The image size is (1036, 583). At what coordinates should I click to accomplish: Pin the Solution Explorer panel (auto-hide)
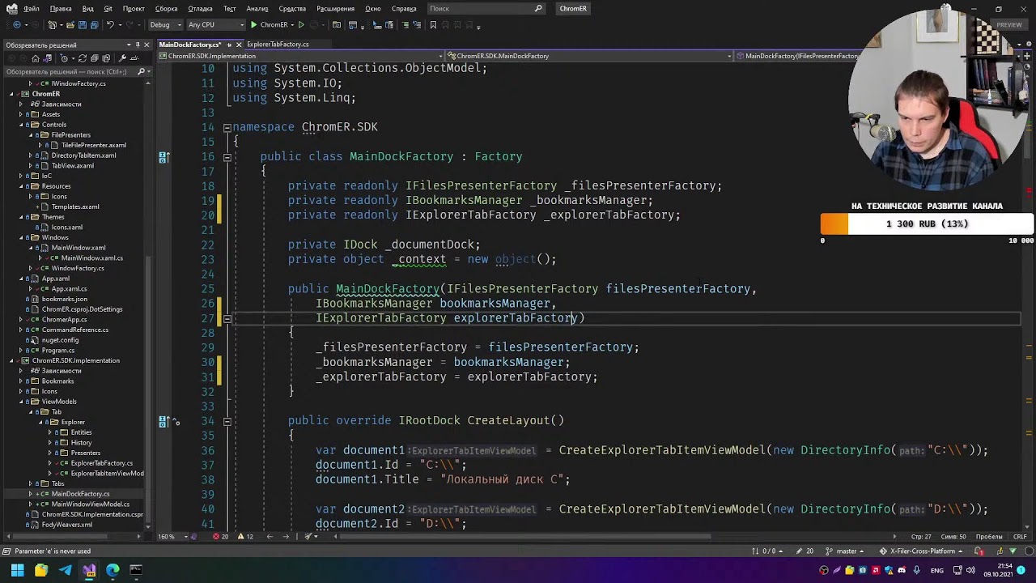point(137,45)
